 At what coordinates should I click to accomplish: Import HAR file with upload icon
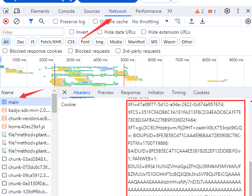(x=191, y=22)
